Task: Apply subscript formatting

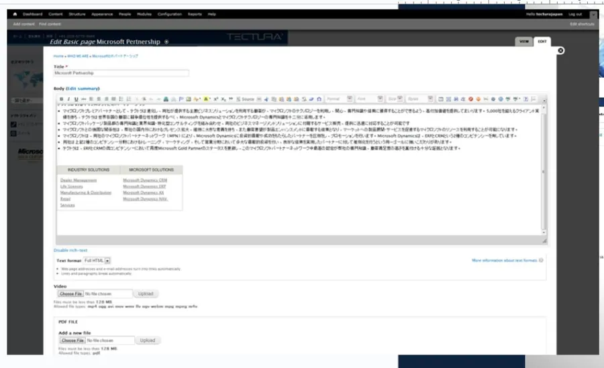Action: point(223,99)
